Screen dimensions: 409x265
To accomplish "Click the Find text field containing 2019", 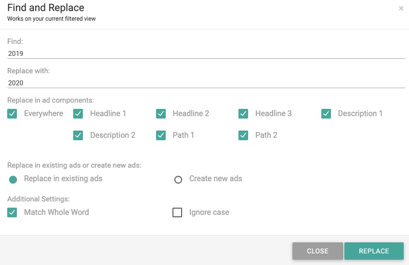I will [x=206, y=53].
